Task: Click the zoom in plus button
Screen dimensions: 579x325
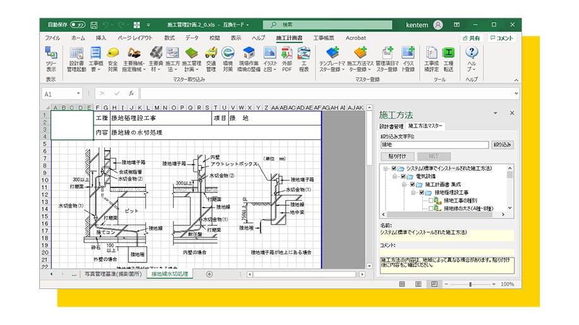Action: 494,284
